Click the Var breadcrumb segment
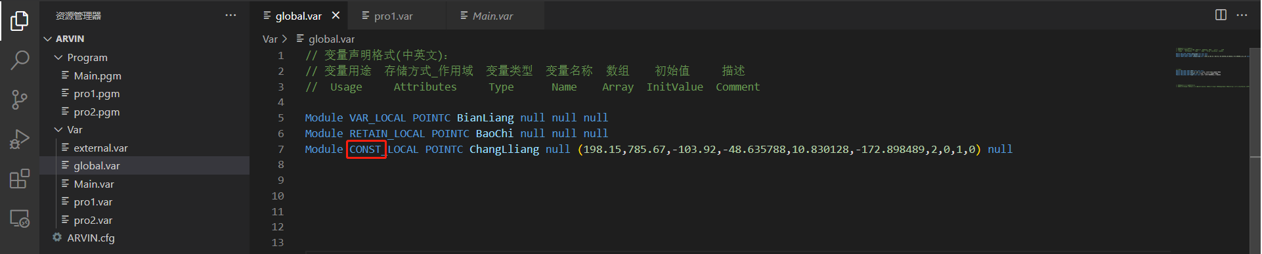The width and height of the screenshot is (1262, 254). (x=270, y=39)
